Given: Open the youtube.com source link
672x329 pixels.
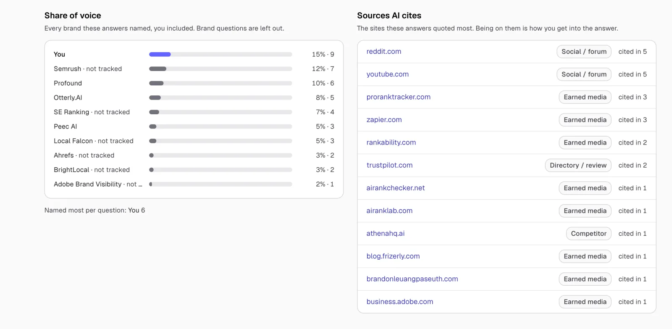Looking at the screenshot, I should click(387, 74).
